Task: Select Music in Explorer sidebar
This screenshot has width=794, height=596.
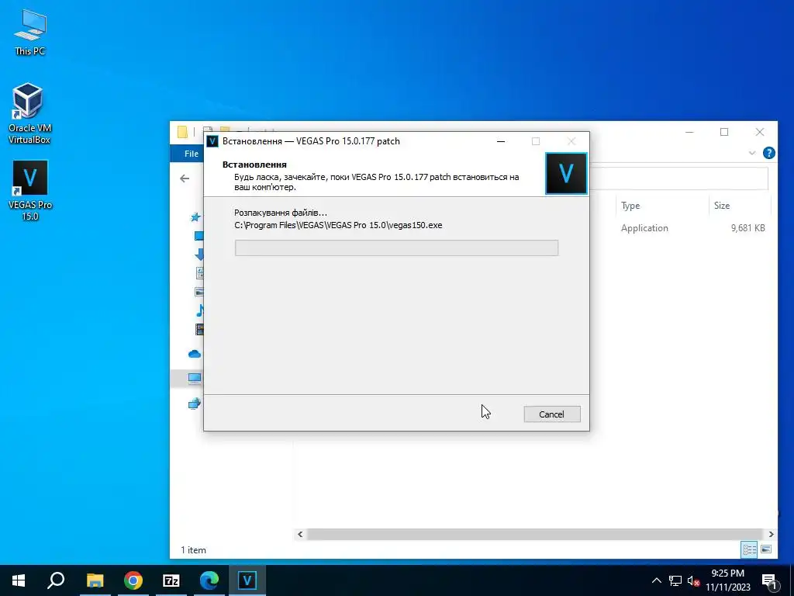Action: tap(199, 310)
